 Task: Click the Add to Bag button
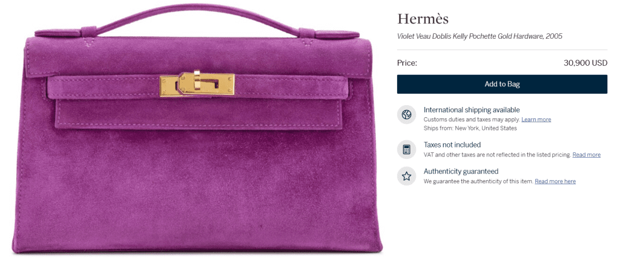502,84
